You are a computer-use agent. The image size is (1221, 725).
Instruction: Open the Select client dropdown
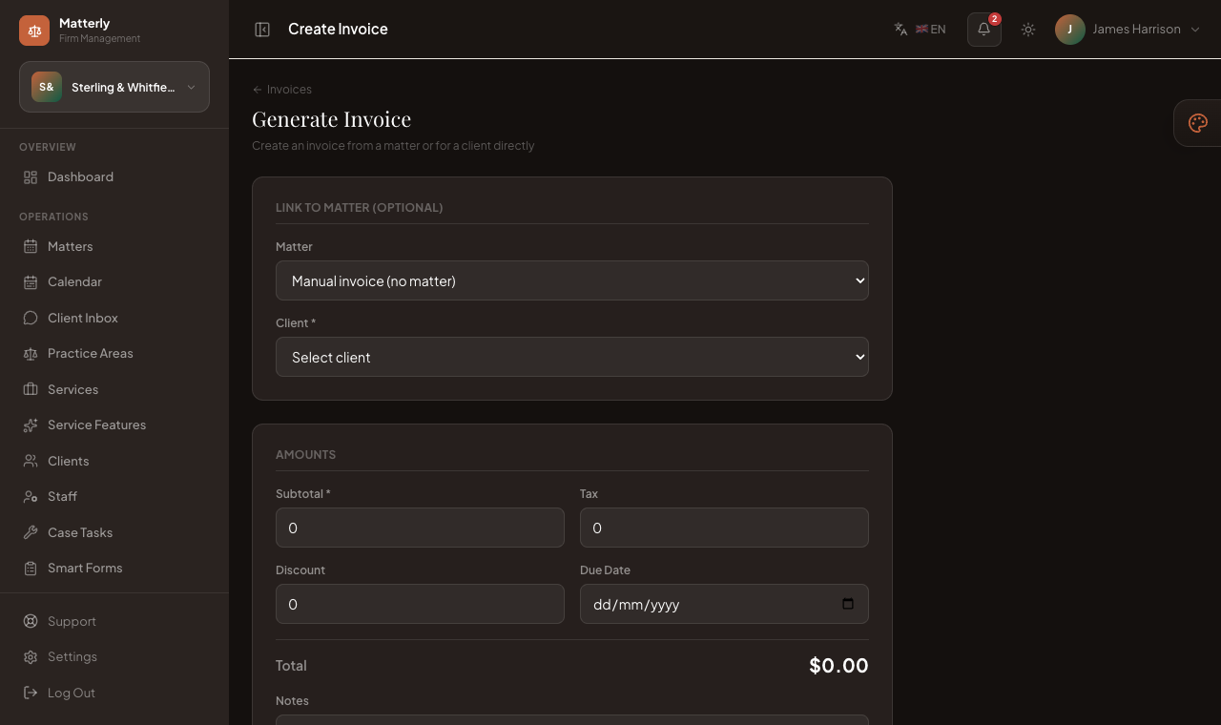tap(572, 357)
